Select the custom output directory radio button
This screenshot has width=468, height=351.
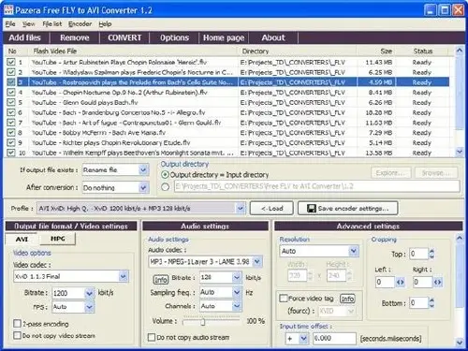pos(165,186)
